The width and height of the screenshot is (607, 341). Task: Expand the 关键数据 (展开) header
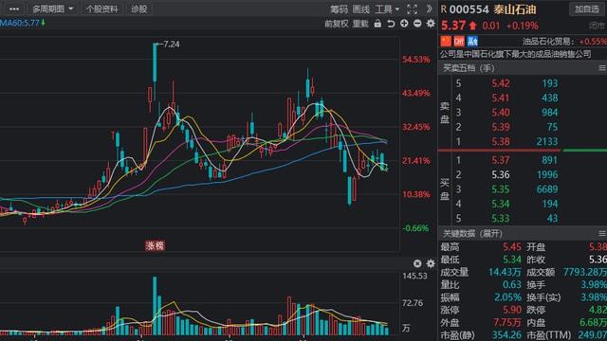(x=472, y=234)
